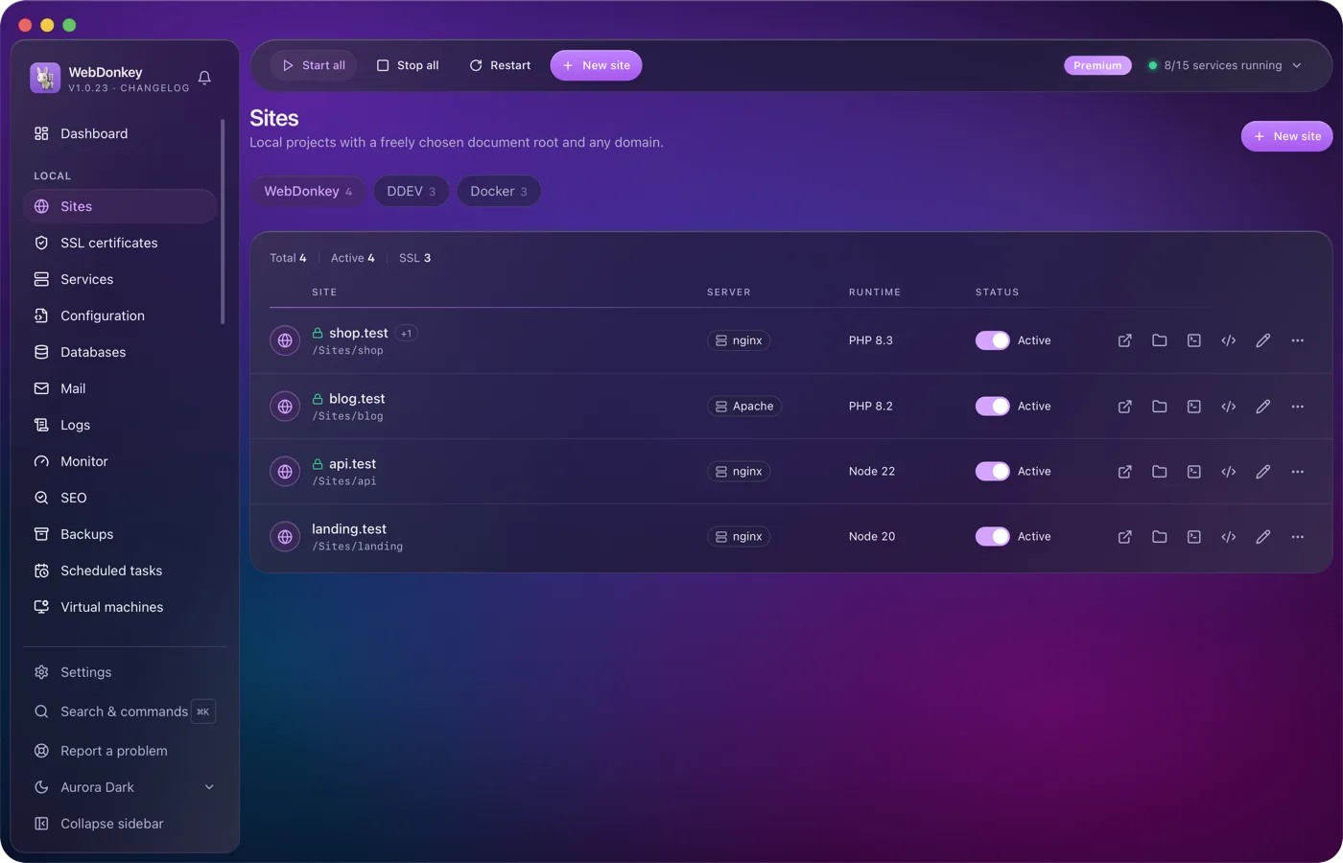Open Search & commands
The width and height of the screenshot is (1343, 863).
(x=124, y=711)
